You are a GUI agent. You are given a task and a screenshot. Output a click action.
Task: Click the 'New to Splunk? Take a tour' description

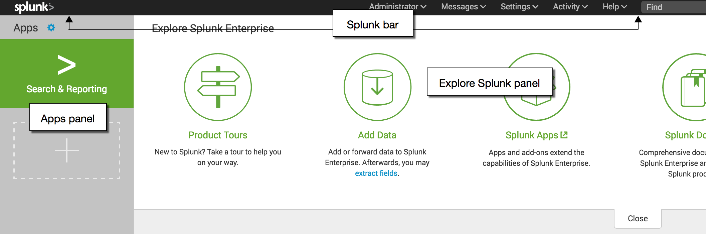(x=218, y=157)
